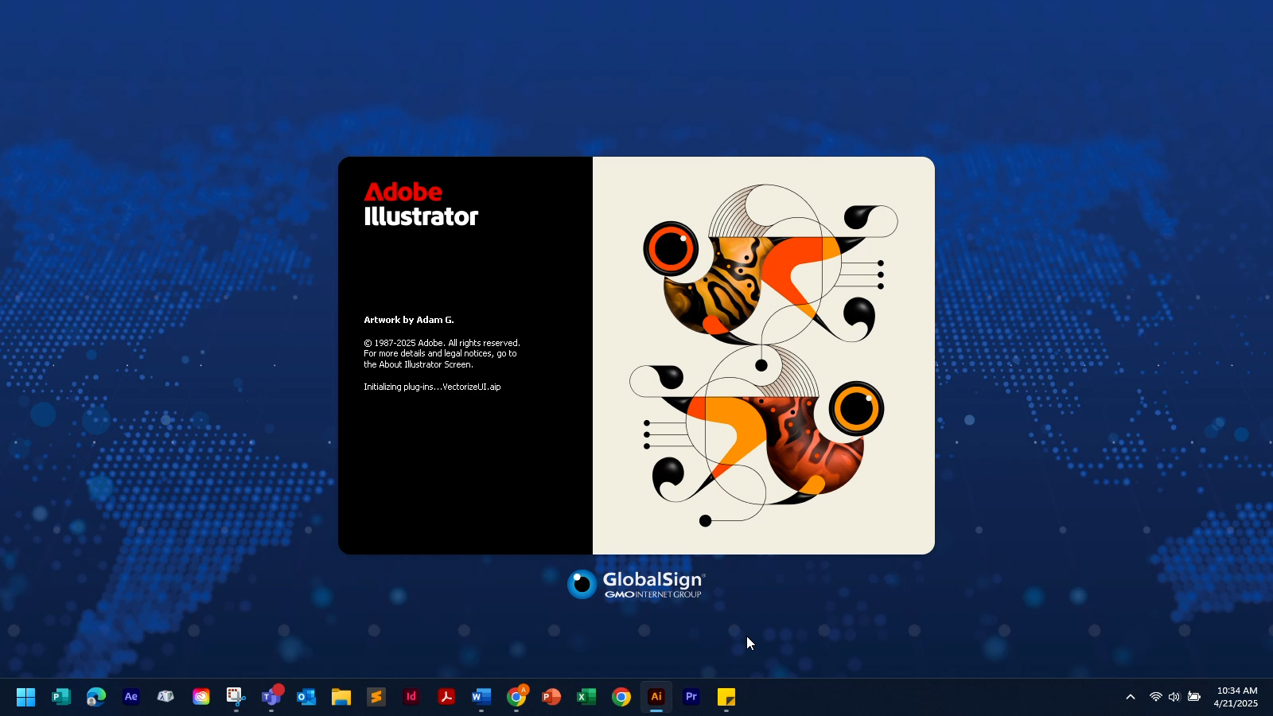The image size is (1273, 716).
Task: Open Outlook from the taskbar
Action: click(x=306, y=697)
